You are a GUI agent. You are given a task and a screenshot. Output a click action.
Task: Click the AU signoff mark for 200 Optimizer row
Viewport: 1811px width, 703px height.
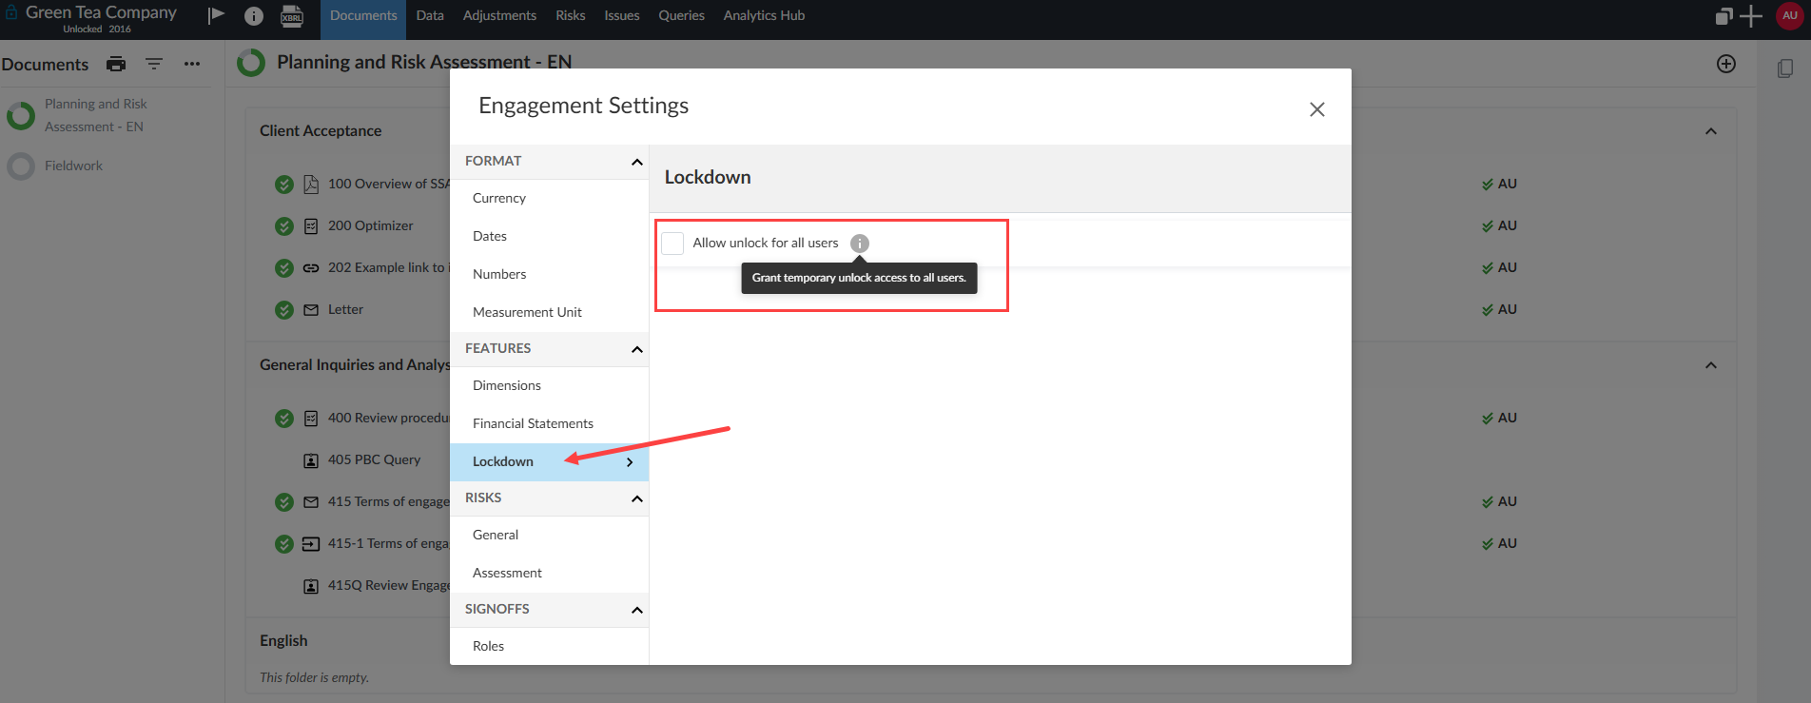(x=1499, y=226)
